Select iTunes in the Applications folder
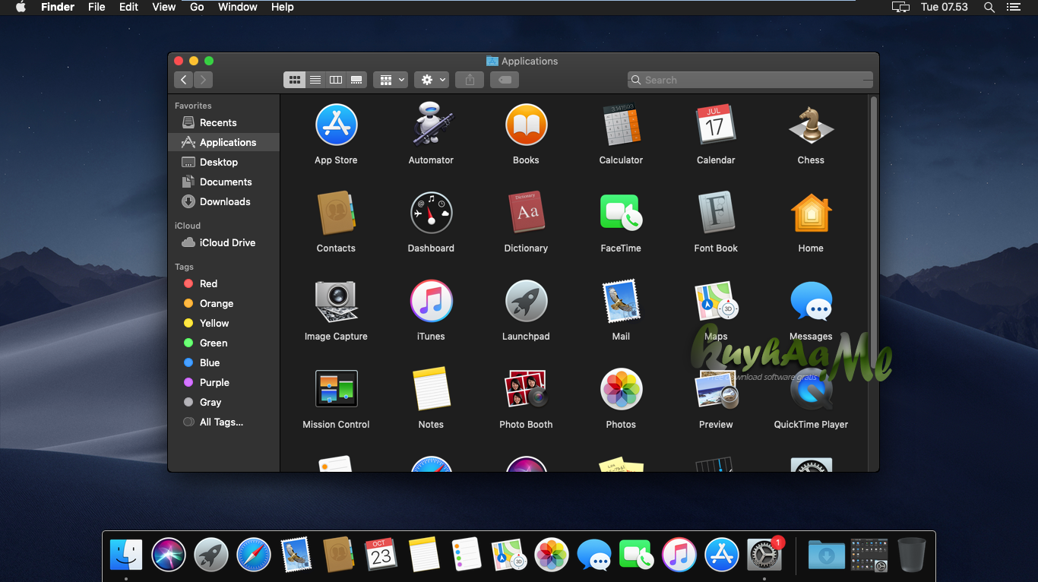 click(431, 301)
